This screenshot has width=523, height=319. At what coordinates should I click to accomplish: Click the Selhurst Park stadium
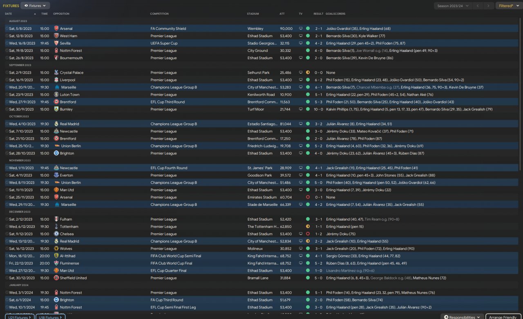(259, 73)
